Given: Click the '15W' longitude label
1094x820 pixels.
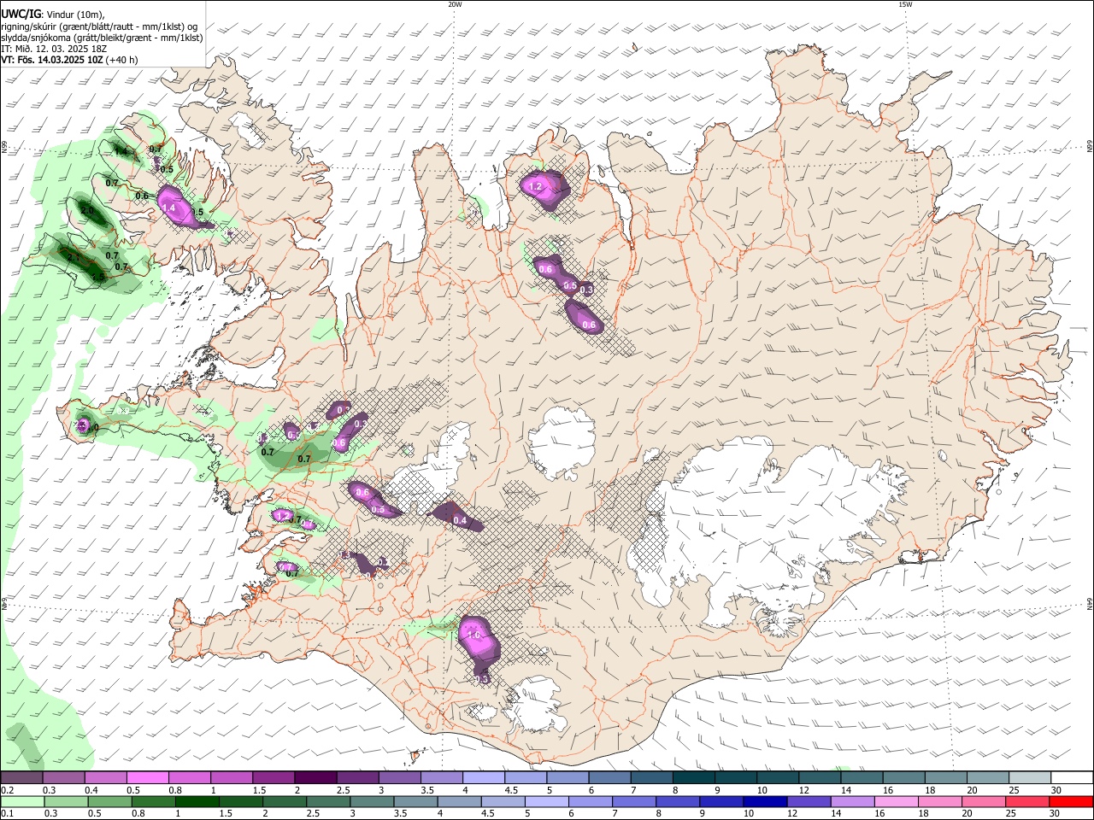Looking at the screenshot, I should [905, 4].
